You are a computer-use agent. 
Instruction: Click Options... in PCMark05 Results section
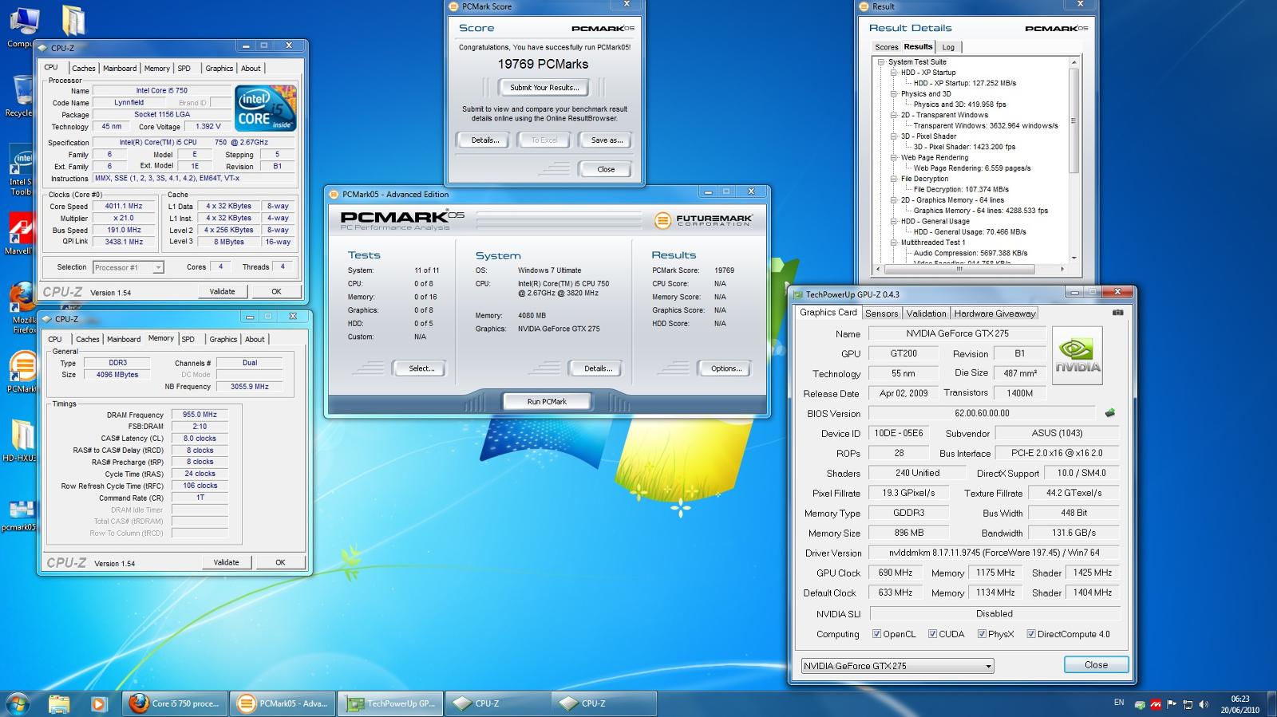coord(726,368)
